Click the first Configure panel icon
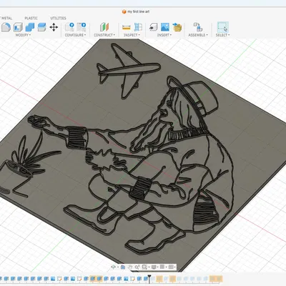286x286 pixels. [69, 27]
